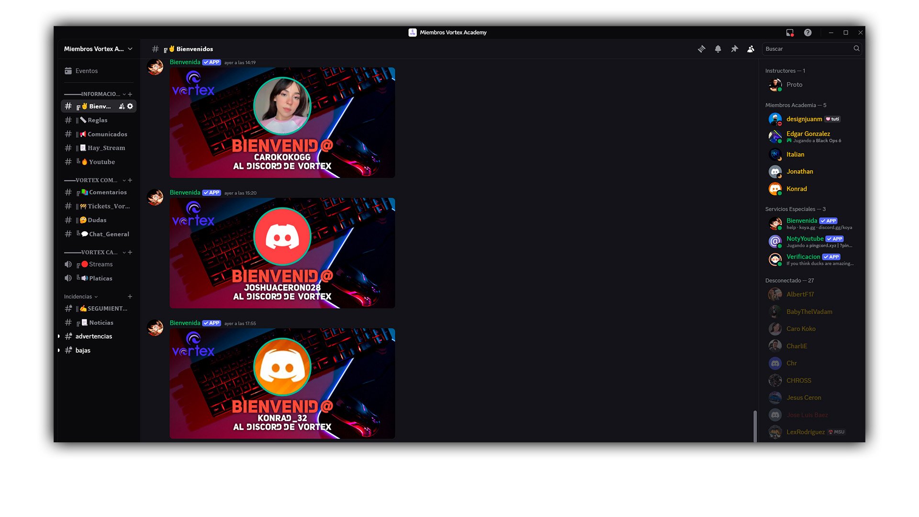Add channel to INFORMACIO category
Screen dimensions: 919x517
click(130, 94)
